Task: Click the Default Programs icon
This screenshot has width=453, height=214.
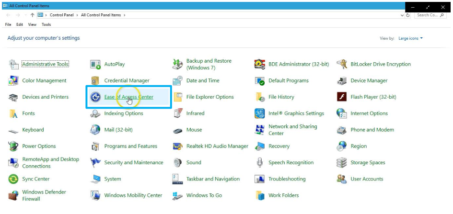Action: point(260,81)
